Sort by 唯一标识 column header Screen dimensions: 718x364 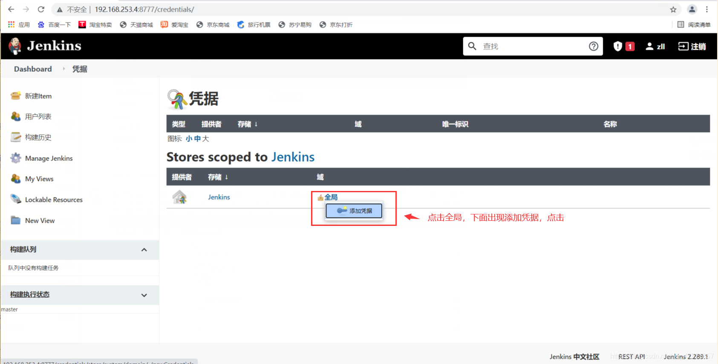click(455, 124)
